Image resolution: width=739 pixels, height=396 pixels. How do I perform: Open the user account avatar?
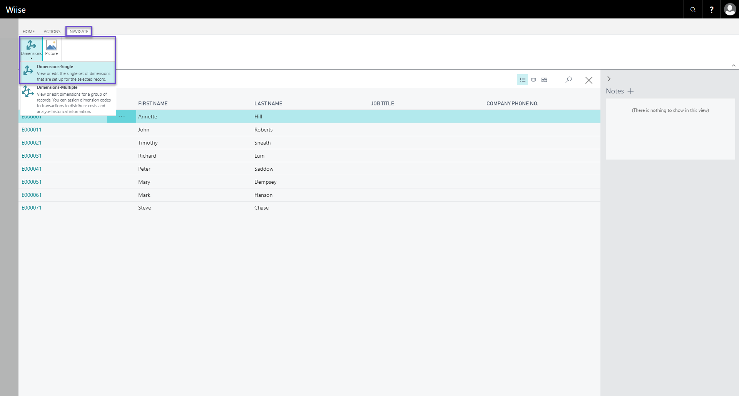[x=730, y=9]
